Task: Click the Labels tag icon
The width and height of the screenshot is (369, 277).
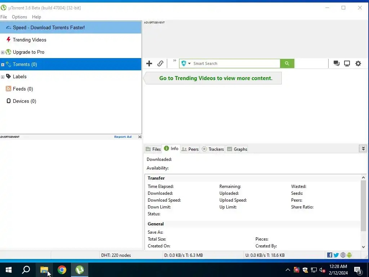Action: (x=9, y=76)
